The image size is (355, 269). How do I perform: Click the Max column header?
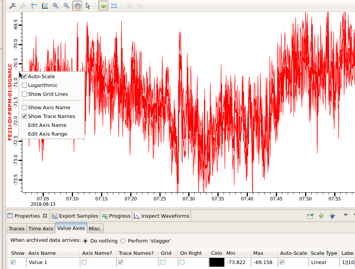[264, 253]
